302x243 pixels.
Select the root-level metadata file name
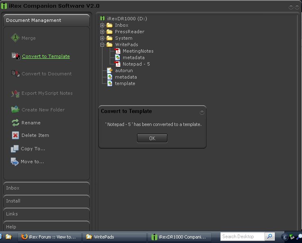coord(126,77)
